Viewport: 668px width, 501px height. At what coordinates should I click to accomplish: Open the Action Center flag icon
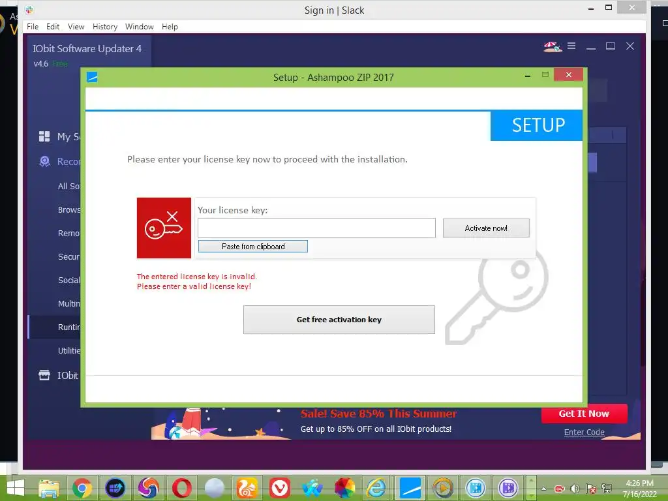point(591,488)
